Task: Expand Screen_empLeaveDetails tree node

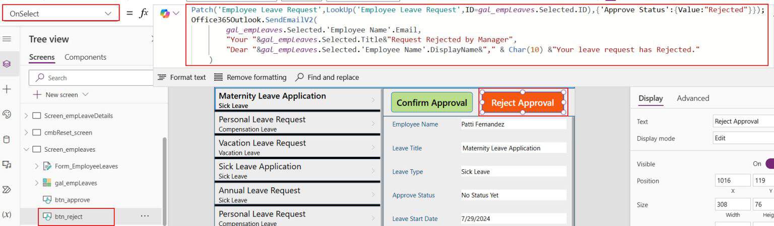Action: click(26, 116)
